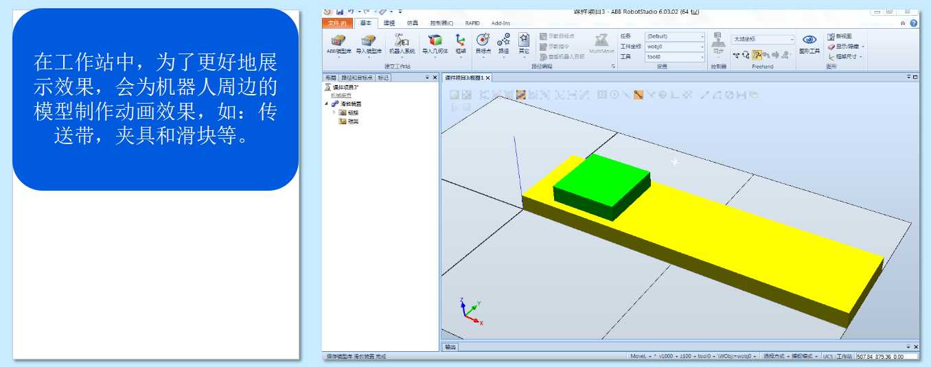Viewport: 931px width, 367px height.
Task: Click the 示教目标点 teach target button
Action: click(557, 36)
